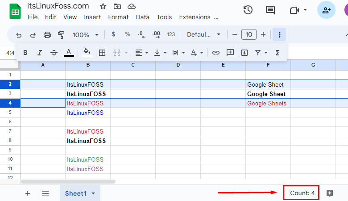Open the text color picker
The image size is (348, 201).
69,53
